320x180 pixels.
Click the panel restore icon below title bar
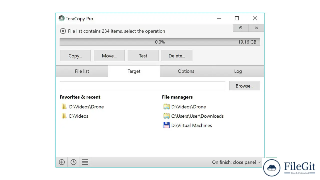pos(240,28)
